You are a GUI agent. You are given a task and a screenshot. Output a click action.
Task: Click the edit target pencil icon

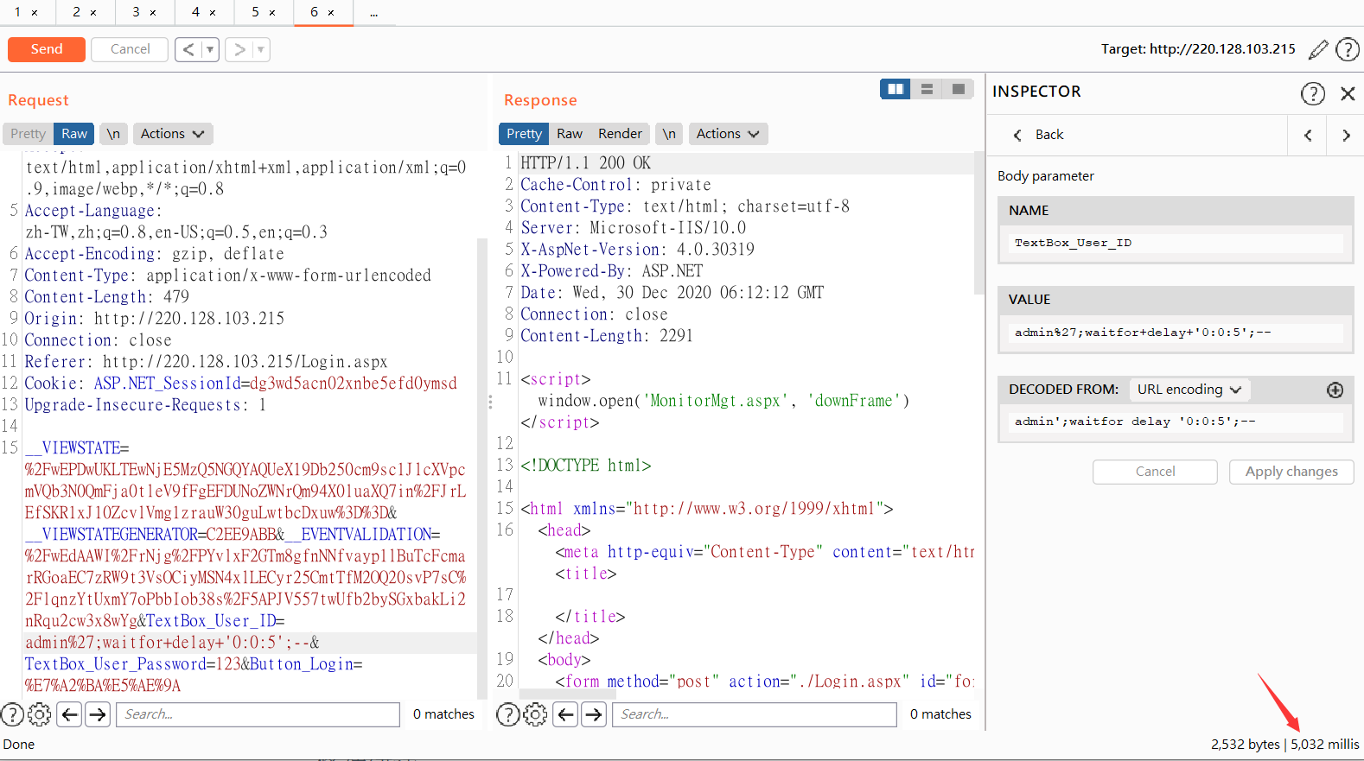pos(1318,49)
